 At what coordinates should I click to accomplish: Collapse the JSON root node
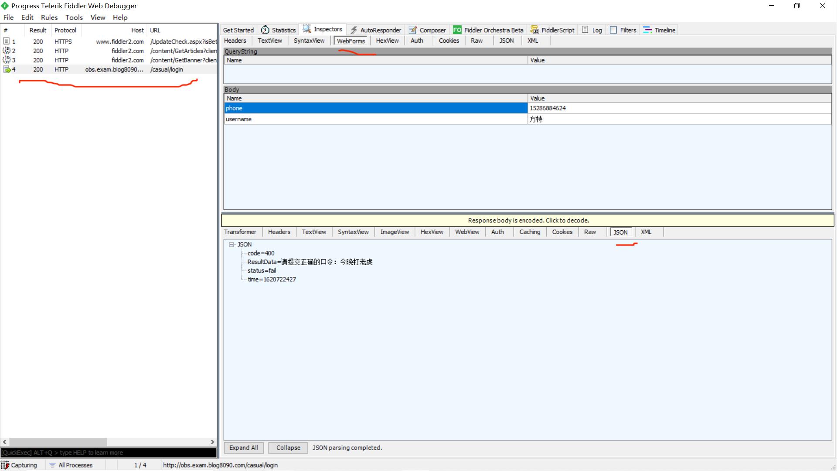[x=231, y=245]
